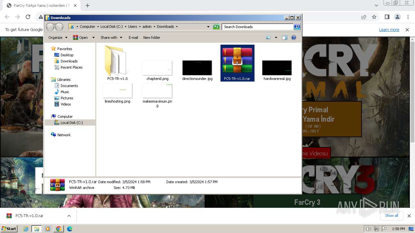Click Computer in the address breadcrumb

87,27
